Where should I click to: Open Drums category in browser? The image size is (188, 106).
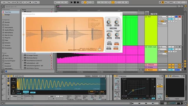pyautogui.click(x=7, y=25)
